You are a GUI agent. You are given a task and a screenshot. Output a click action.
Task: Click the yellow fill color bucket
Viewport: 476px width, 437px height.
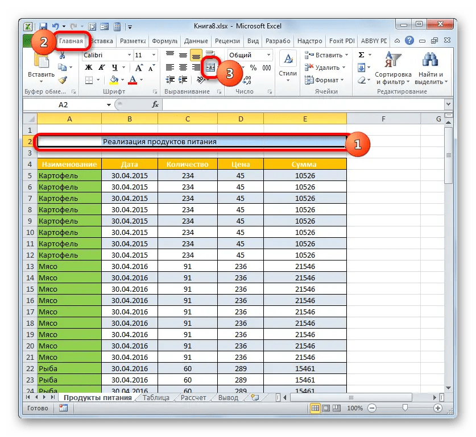[114, 80]
